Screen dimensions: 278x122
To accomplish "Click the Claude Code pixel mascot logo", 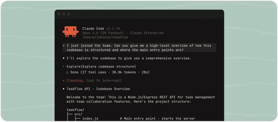I will coord(70,32).
